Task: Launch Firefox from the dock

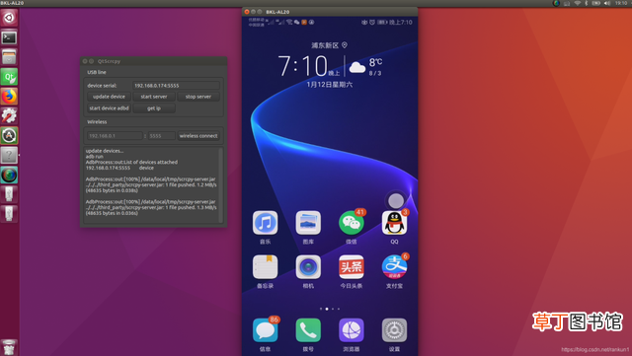Action: tap(9, 97)
